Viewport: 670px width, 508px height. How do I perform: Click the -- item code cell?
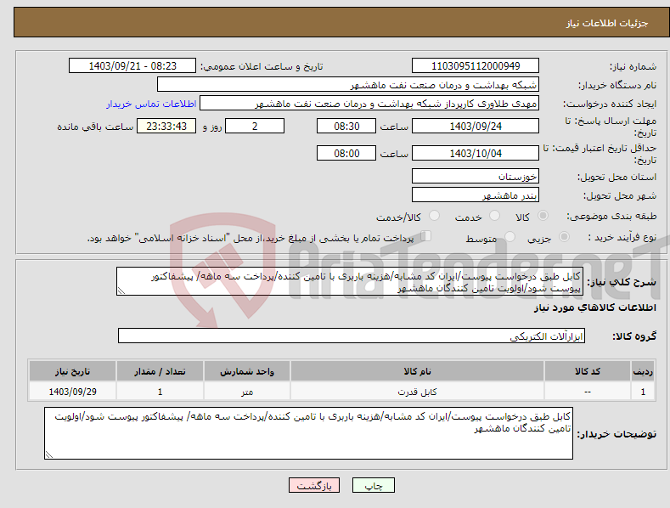pyautogui.click(x=587, y=392)
